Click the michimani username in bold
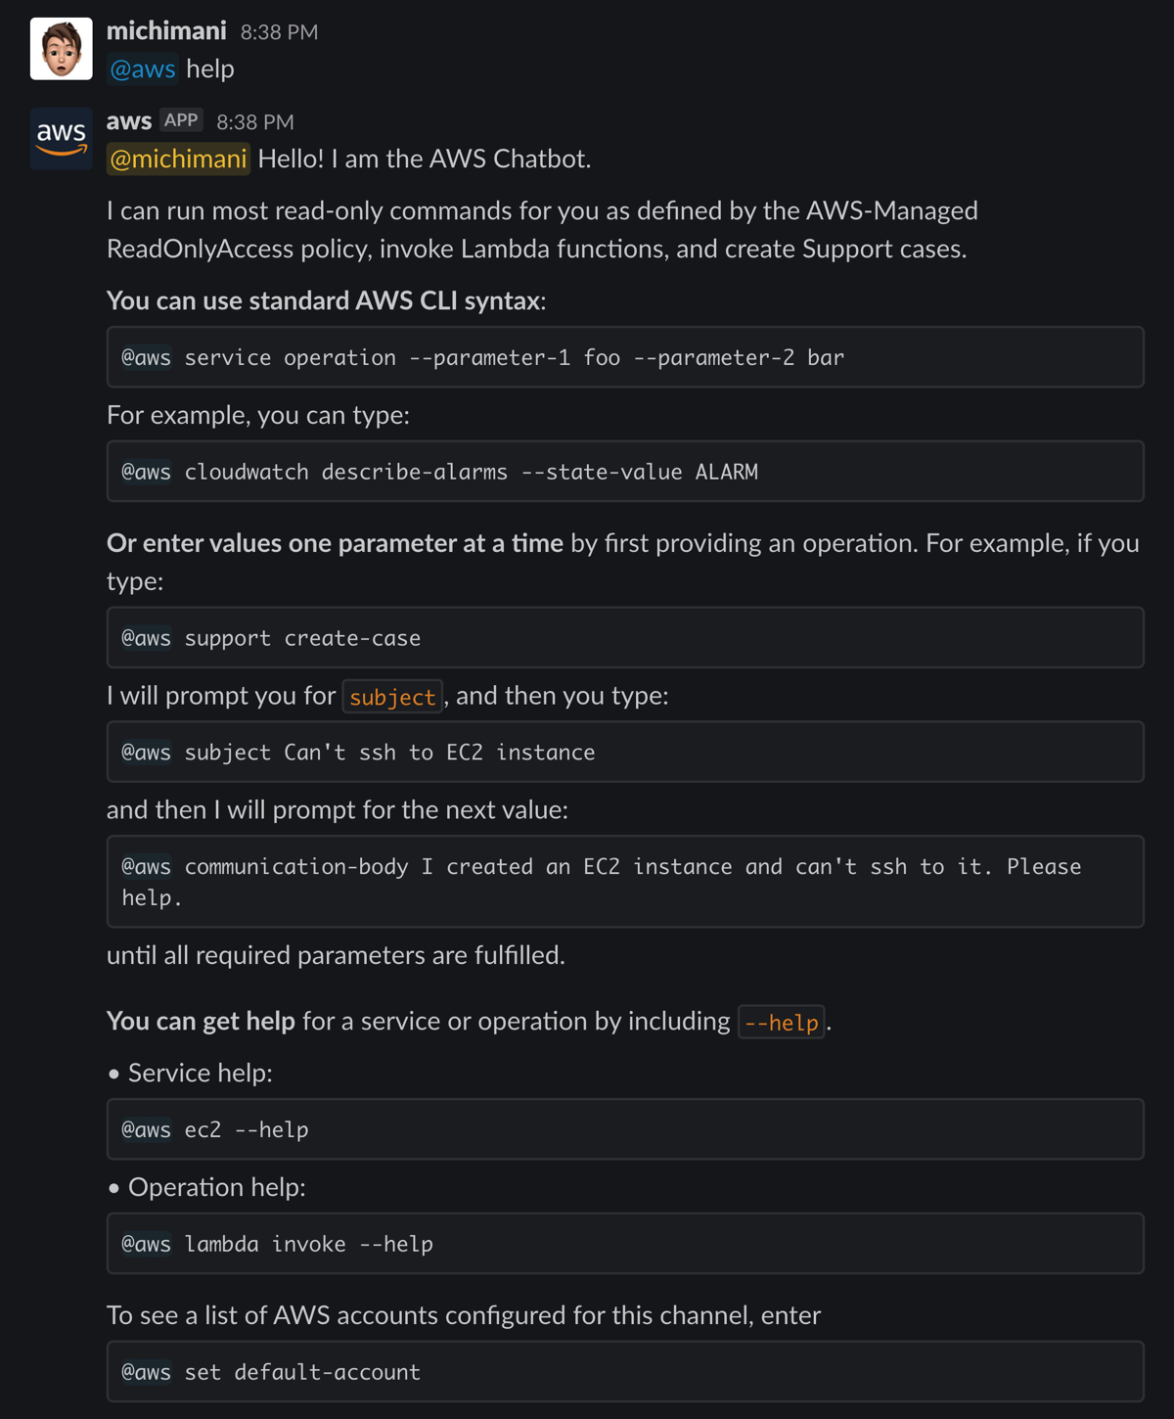 click(165, 30)
